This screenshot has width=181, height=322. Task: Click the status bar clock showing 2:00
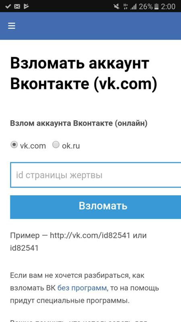coord(168,6)
